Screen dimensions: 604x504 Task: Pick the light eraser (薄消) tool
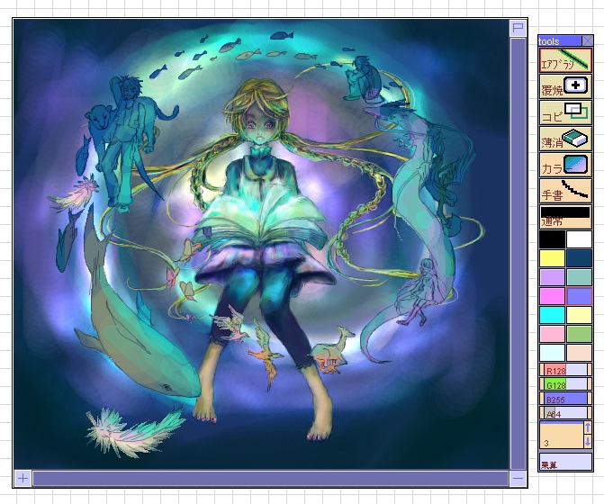pyautogui.click(x=565, y=139)
